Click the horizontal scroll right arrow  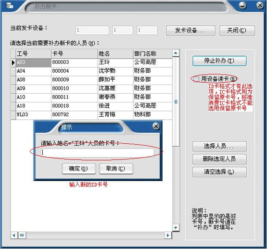coord(168,236)
